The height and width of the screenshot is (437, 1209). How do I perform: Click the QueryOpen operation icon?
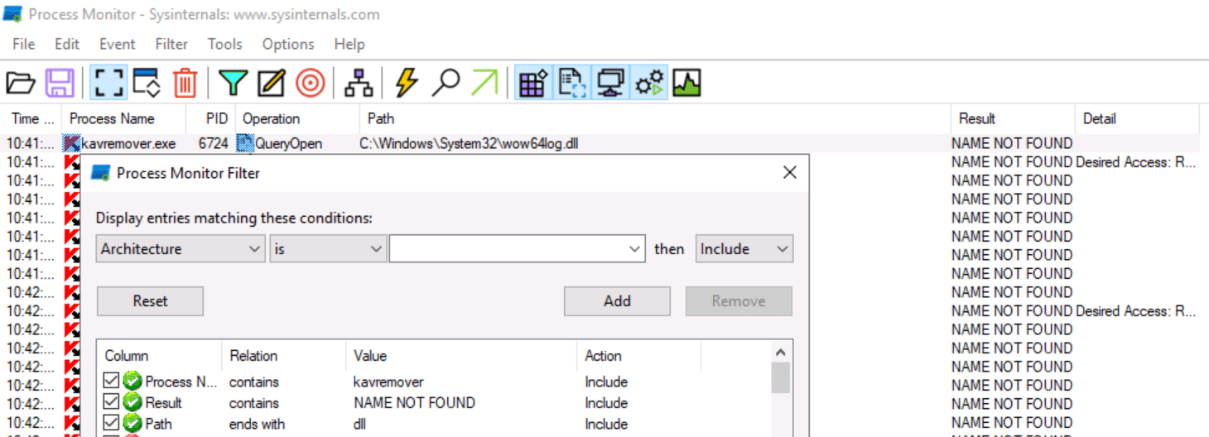pos(245,143)
